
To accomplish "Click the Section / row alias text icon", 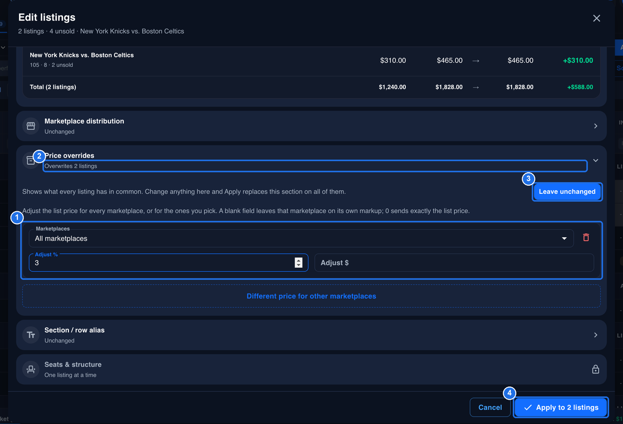I will [x=31, y=335].
